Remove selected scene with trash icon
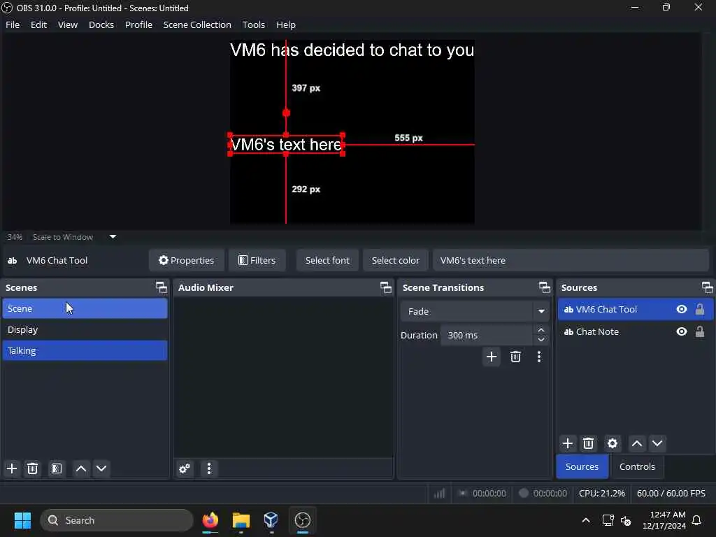 (x=32, y=468)
